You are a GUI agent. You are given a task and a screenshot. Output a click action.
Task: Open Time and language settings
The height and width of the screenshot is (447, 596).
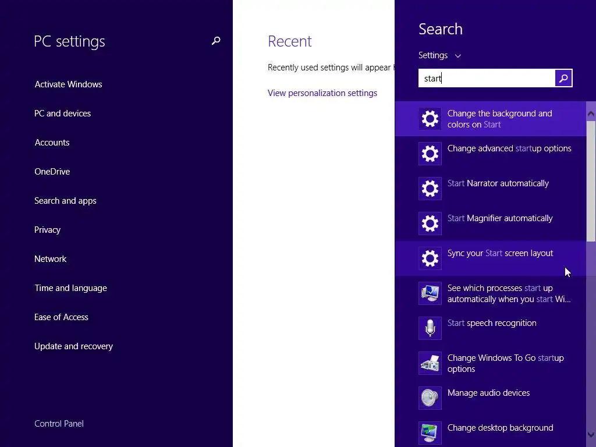point(70,288)
